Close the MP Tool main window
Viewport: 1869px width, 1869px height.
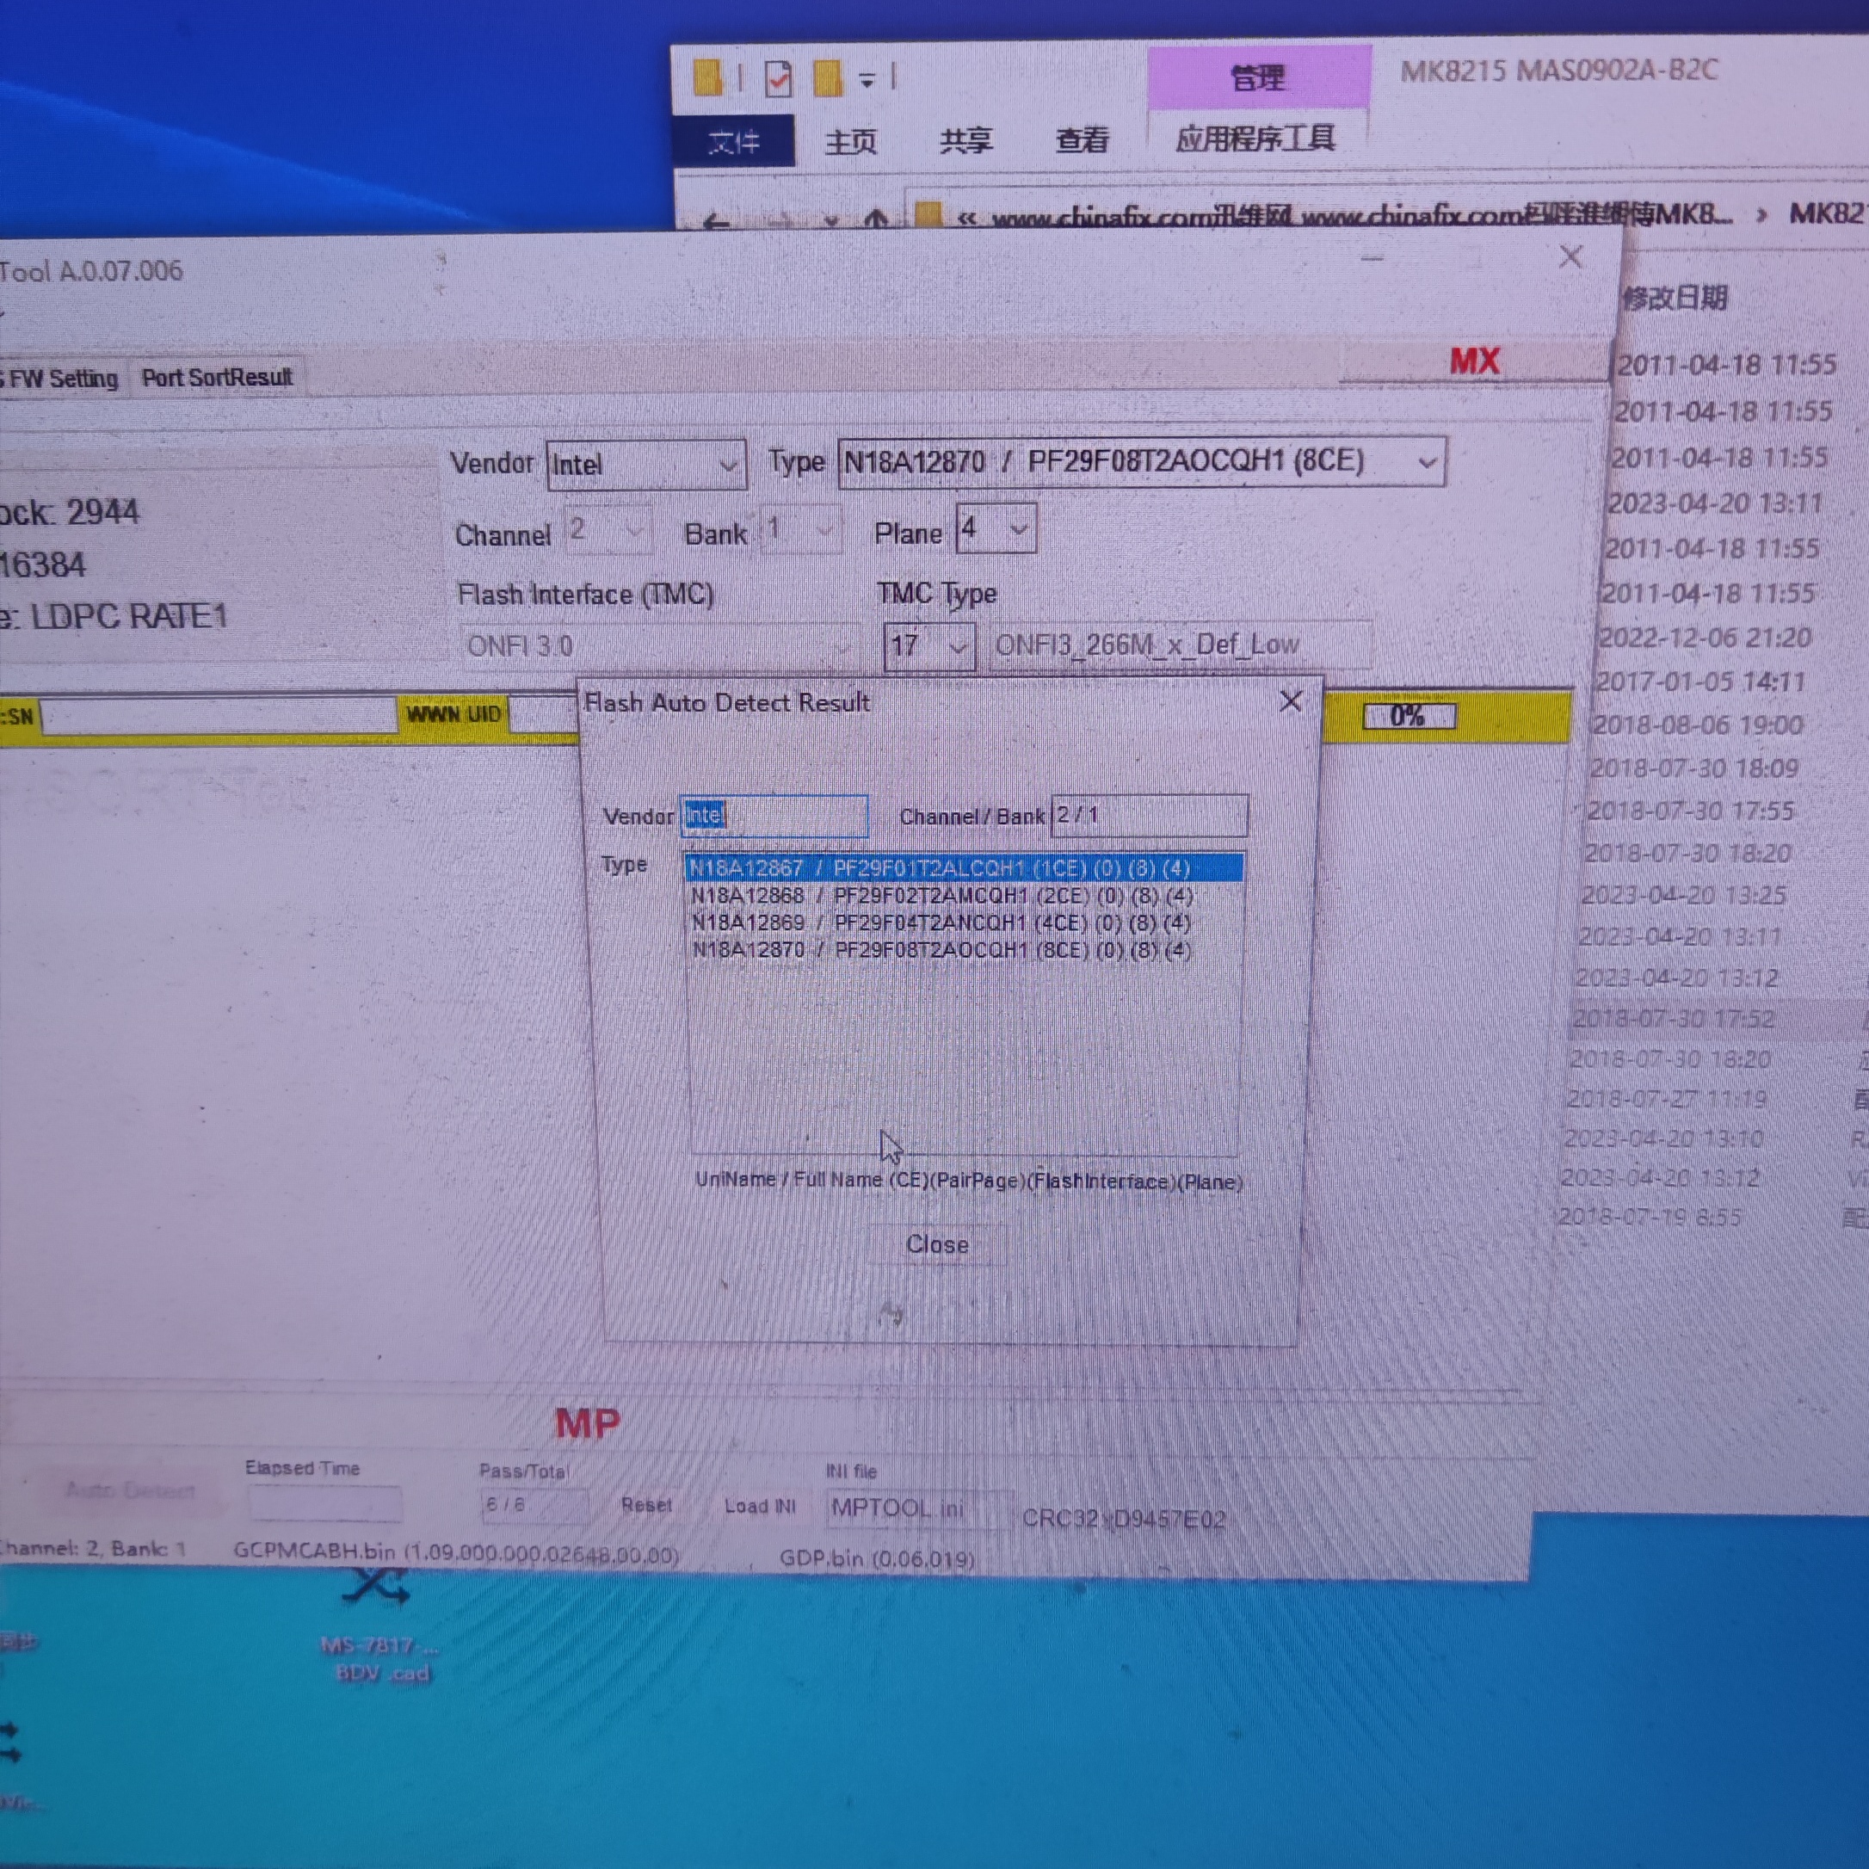(x=1570, y=257)
